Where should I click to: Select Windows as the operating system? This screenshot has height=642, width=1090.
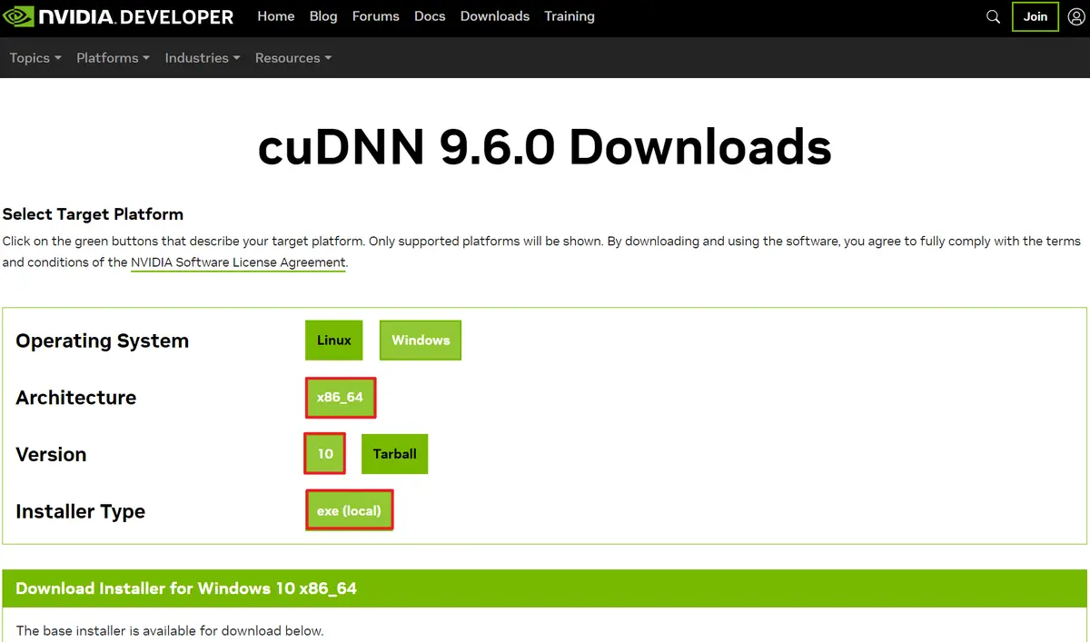[421, 341]
